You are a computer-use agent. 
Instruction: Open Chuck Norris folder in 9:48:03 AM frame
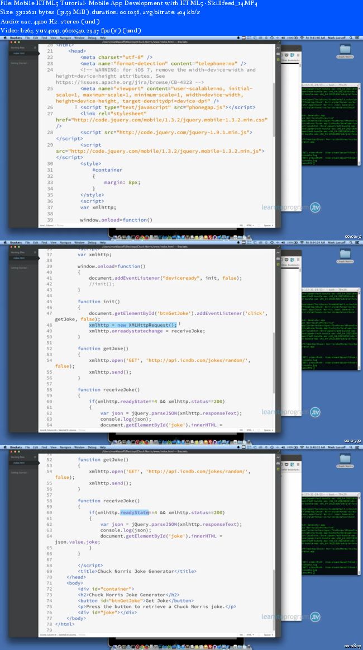coord(345,461)
